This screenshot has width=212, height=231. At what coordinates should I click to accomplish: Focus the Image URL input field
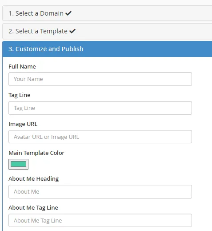pyautogui.click(x=100, y=137)
